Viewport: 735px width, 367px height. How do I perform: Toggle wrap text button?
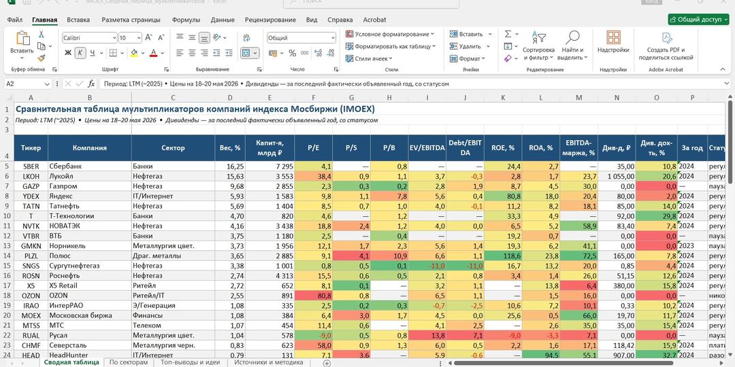pos(246,37)
